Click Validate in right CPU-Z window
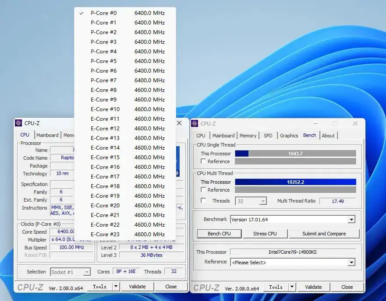 [x=313, y=287]
